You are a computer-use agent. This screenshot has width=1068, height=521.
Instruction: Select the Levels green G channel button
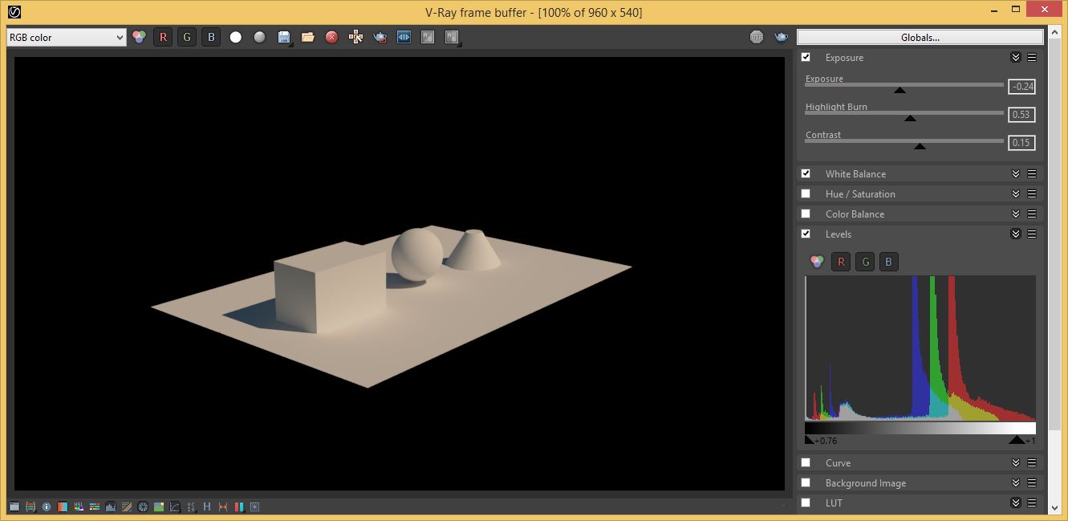865,262
